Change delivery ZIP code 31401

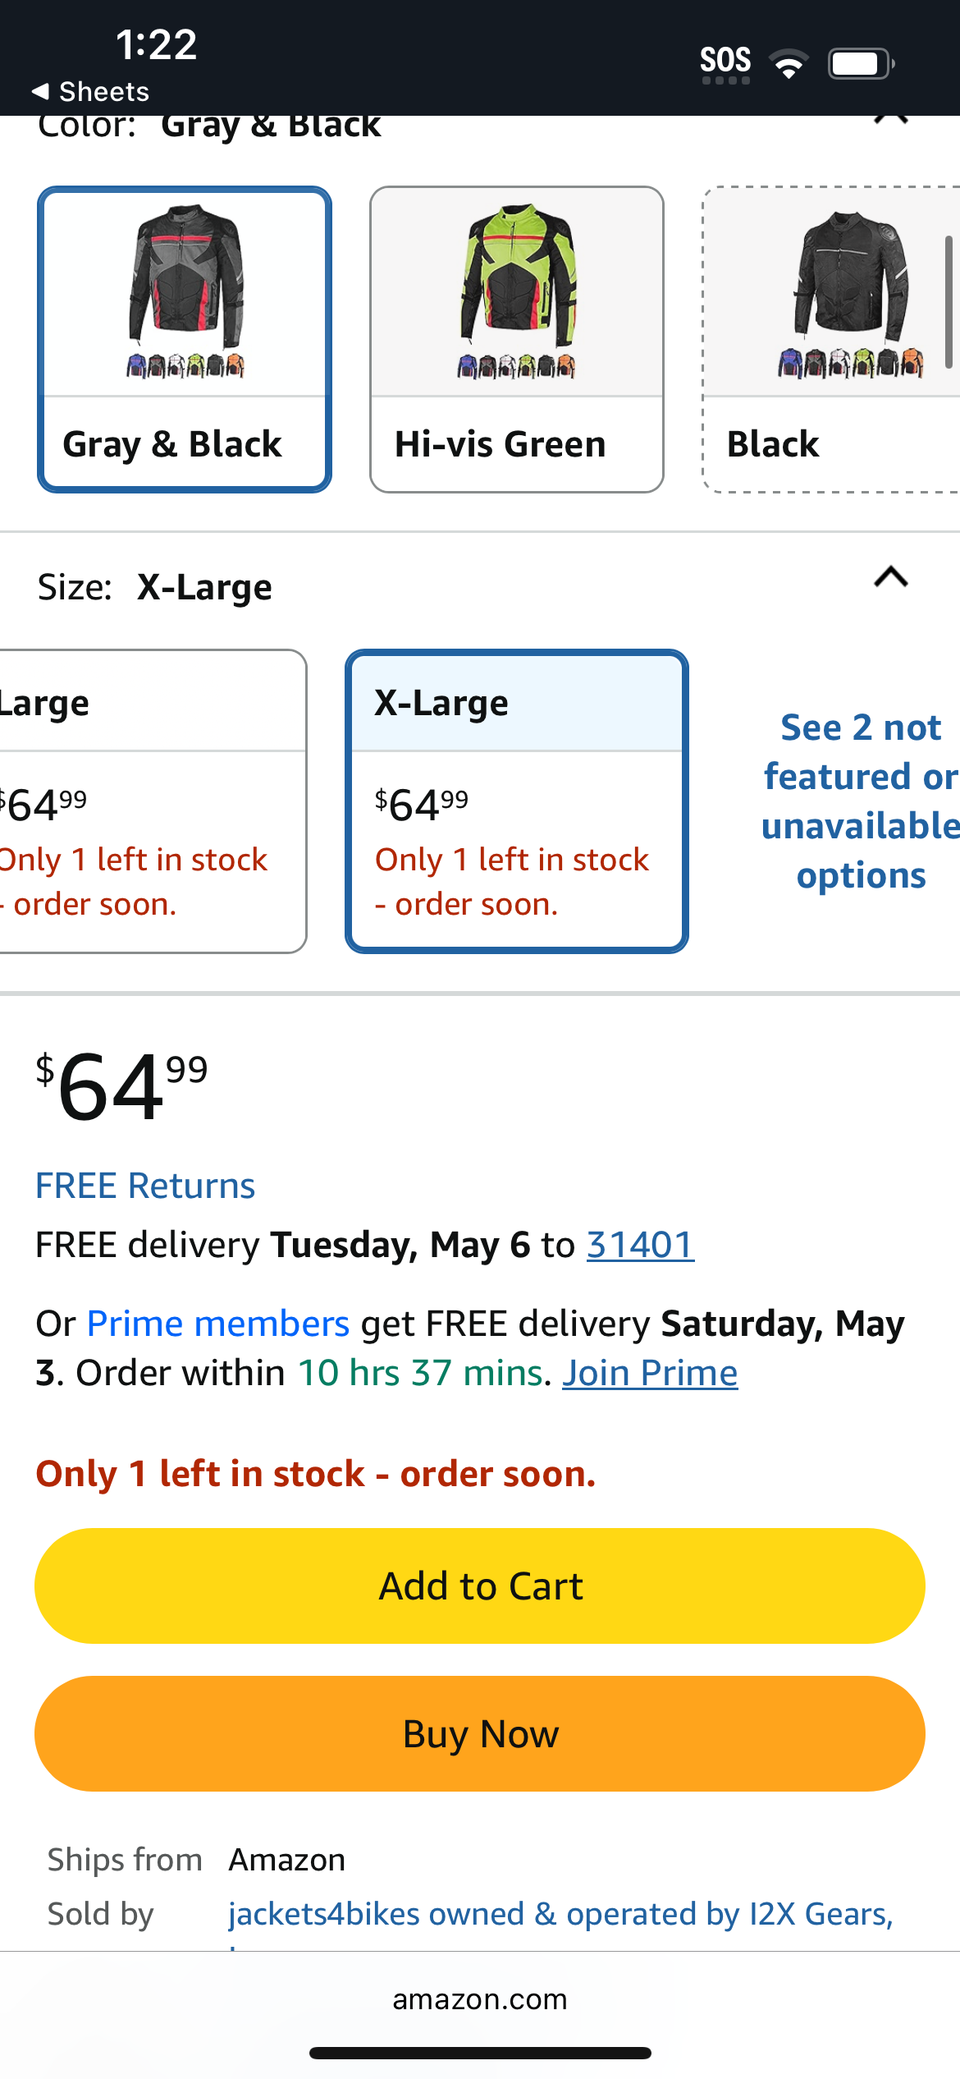click(x=640, y=1245)
